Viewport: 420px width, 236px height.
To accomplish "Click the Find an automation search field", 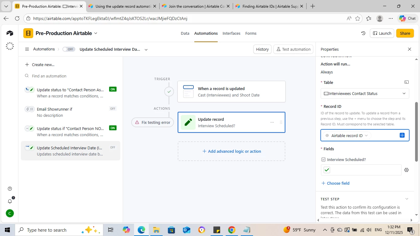I will (71, 76).
